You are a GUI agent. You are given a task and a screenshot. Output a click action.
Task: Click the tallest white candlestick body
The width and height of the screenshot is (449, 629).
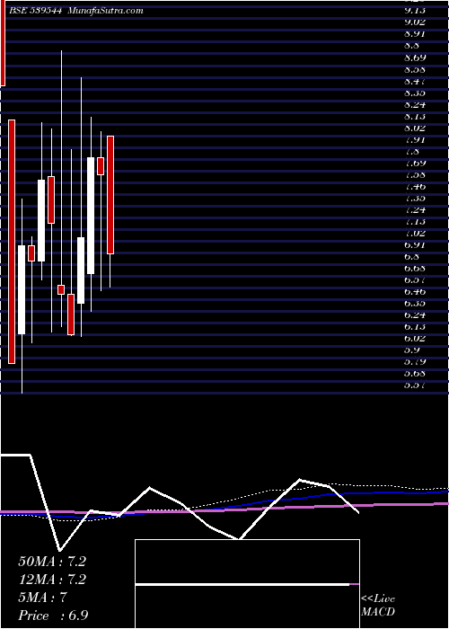click(x=91, y=216)
